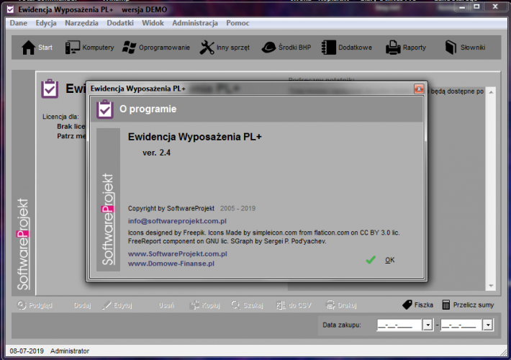This screenshot has height=360, width=511.
Task: Expand first Data zakupu date dropdown
Action: (x=428, y=325)
